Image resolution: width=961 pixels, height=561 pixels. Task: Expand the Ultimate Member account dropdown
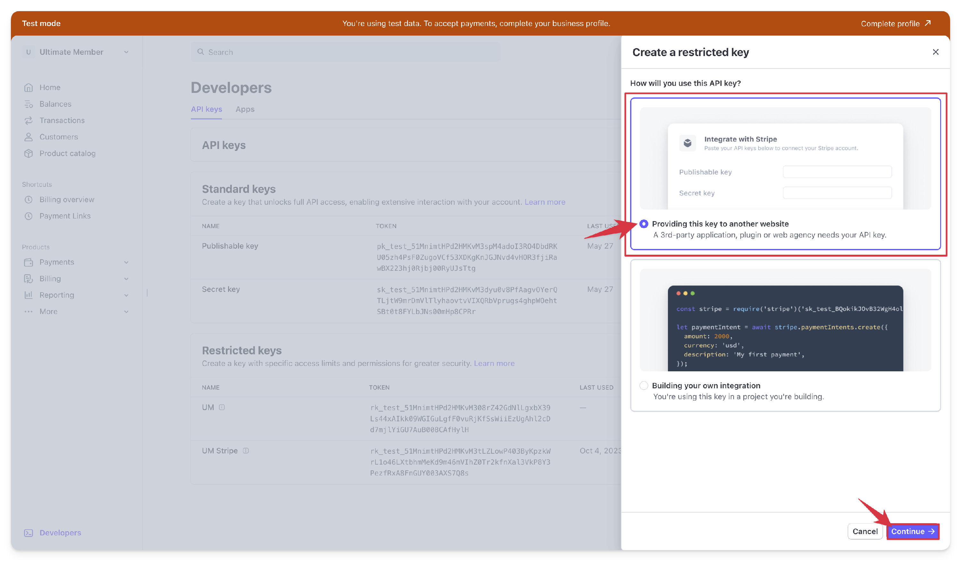(126, 52)
